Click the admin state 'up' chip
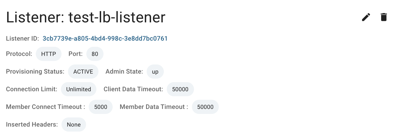 click(x=155, y=72)
